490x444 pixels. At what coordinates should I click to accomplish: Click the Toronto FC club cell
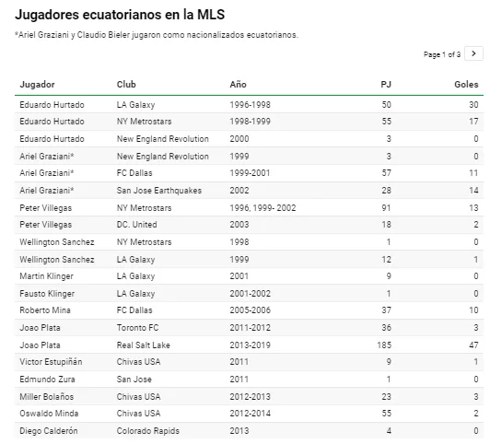pos(137,328)
